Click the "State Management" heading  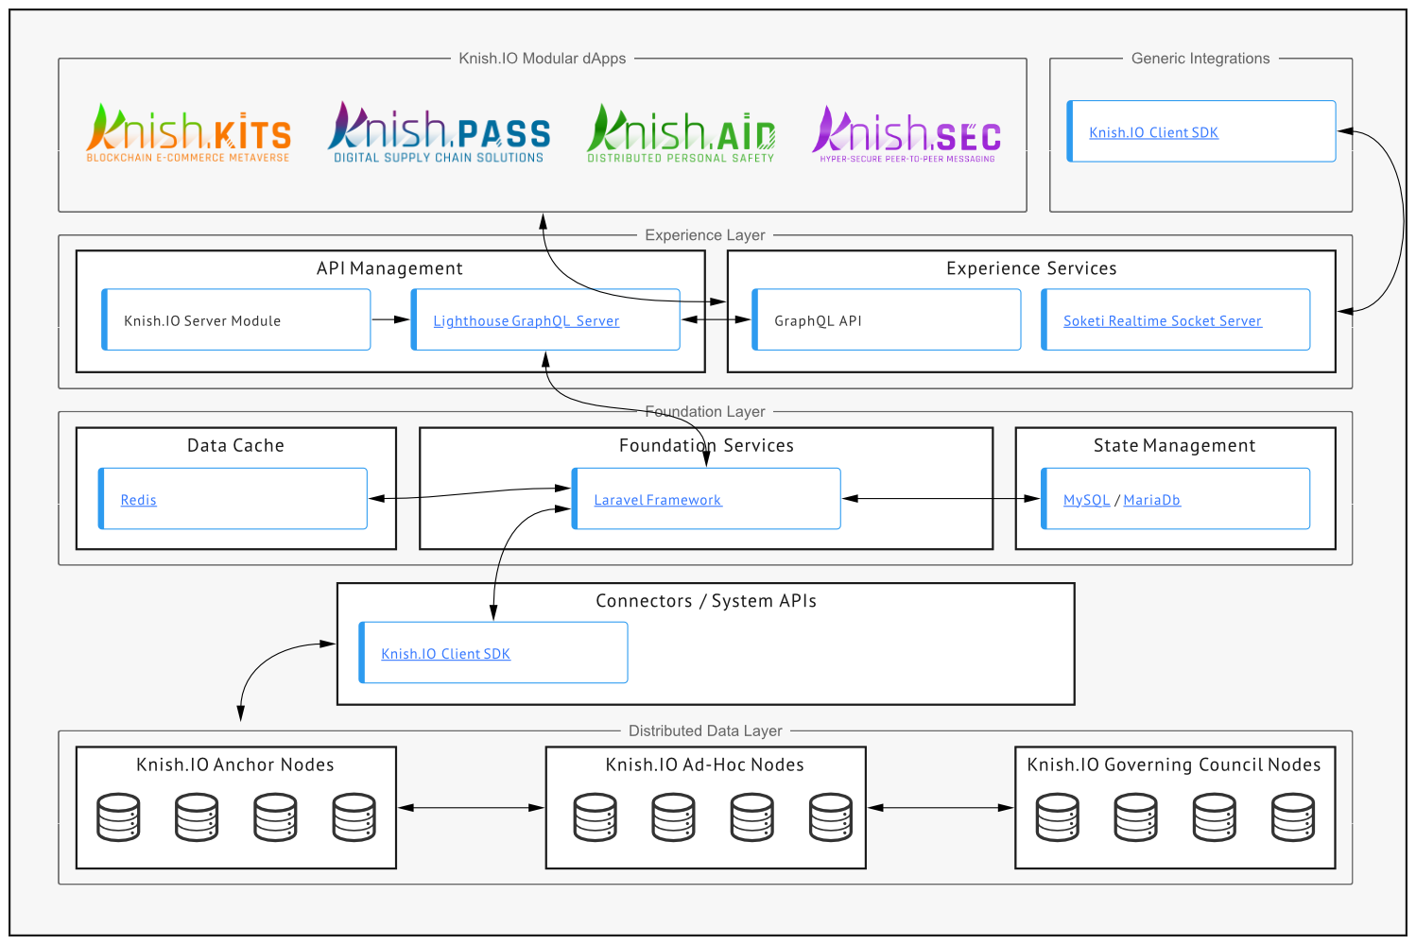pos(1174,445)
